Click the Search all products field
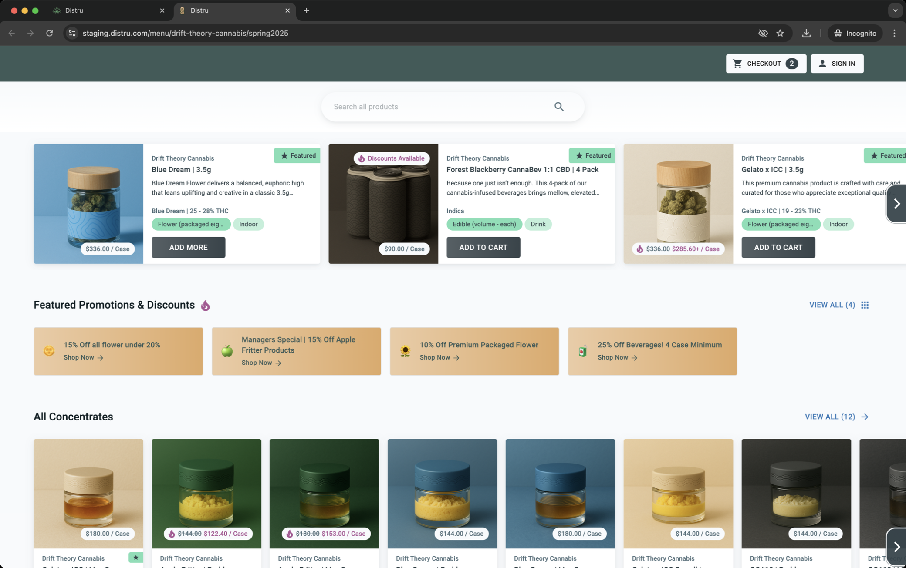906x568 pixels. [x=436, y=107]
